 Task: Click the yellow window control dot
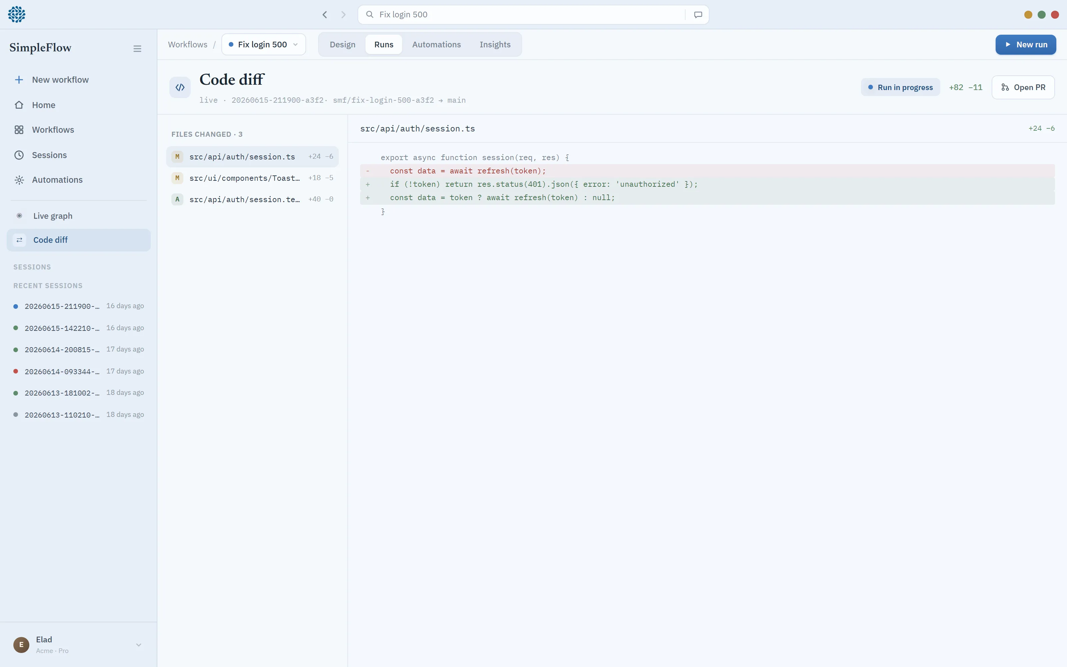coord(1028,15)
